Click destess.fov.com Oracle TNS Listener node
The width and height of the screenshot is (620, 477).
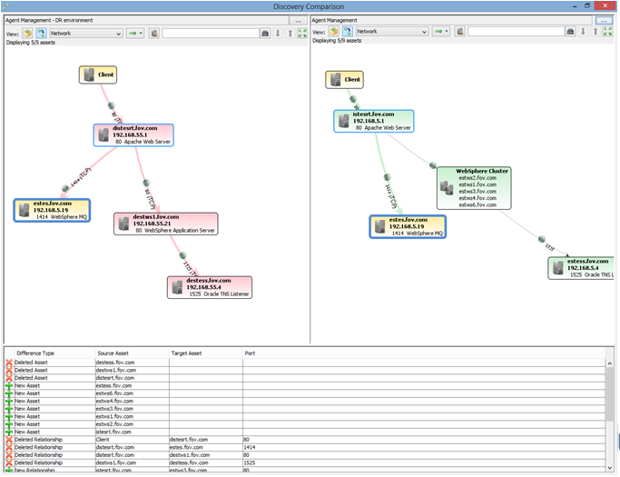pos(209,287)
